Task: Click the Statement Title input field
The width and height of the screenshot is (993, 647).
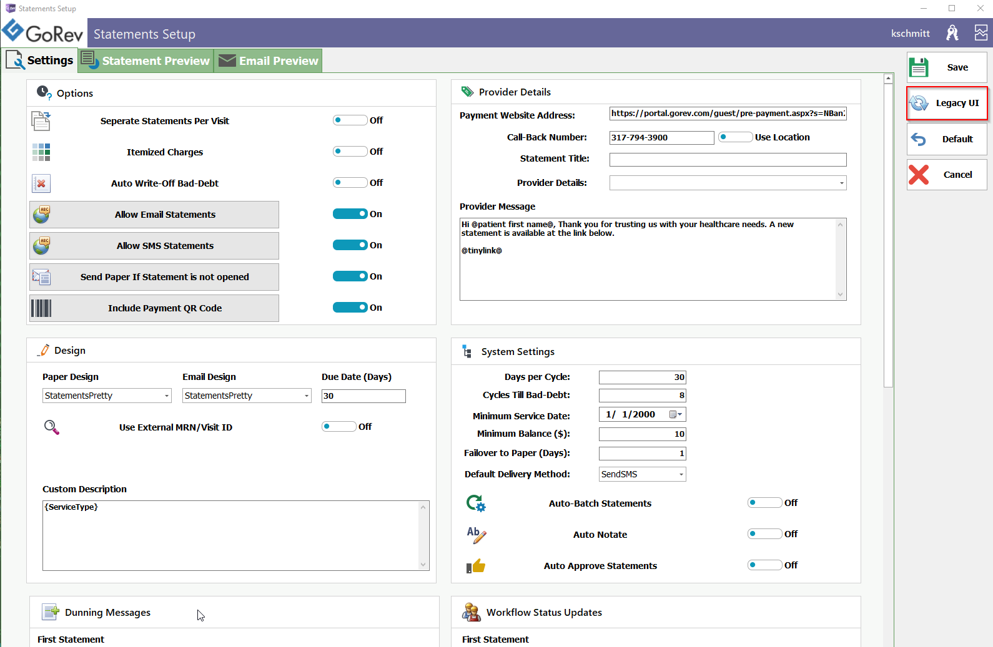Action: tap(728, 160)
